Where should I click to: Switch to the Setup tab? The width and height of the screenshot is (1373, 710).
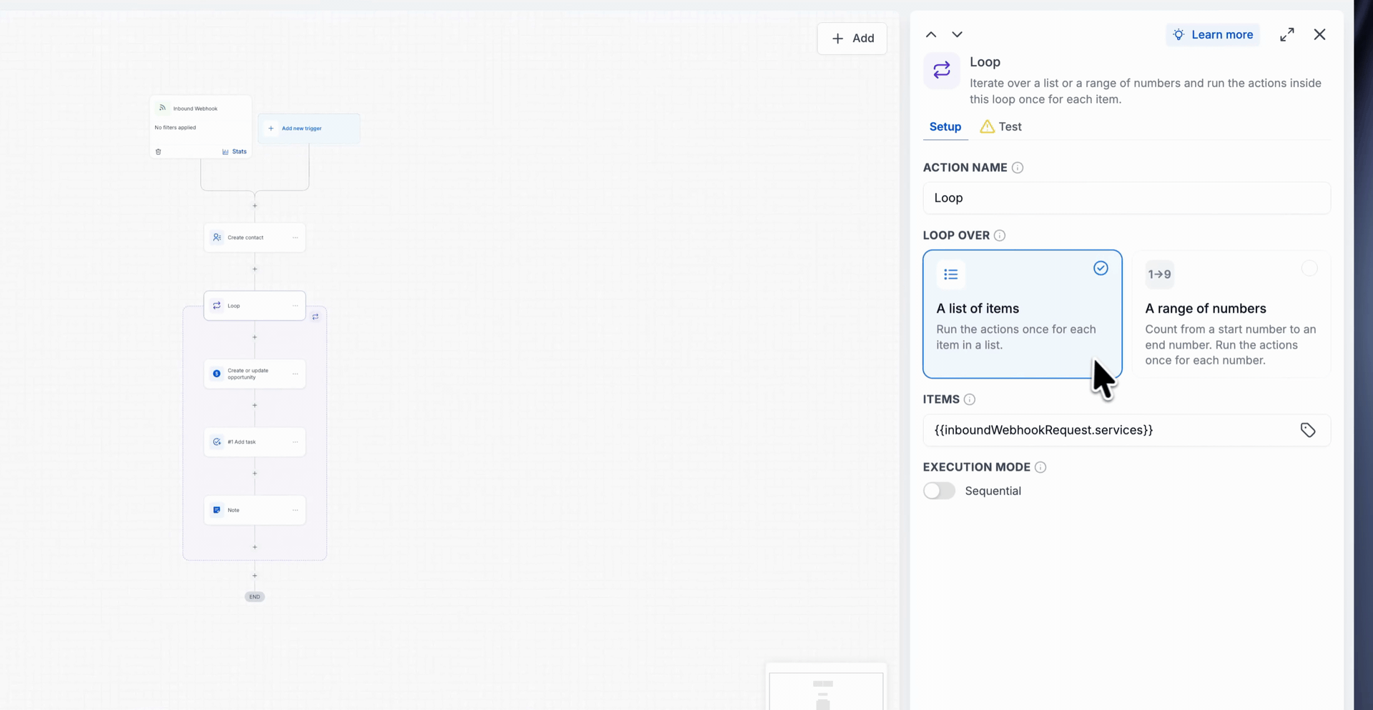point(945,126)
